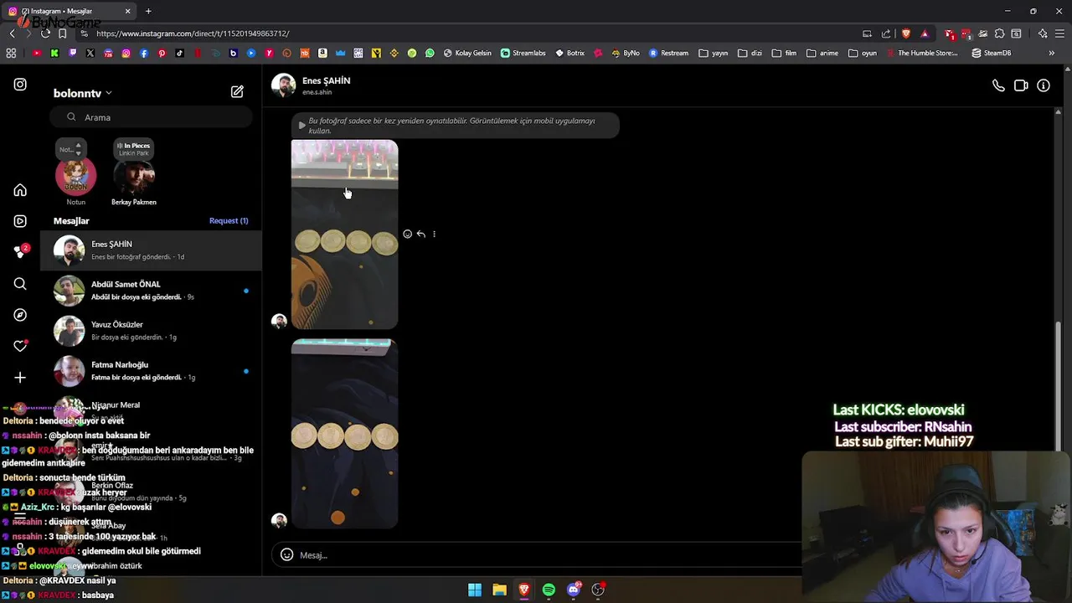Screen dimensions: 1072x603
Task: Open the YouTube bookmark icon
Action: tap(37, 53)
